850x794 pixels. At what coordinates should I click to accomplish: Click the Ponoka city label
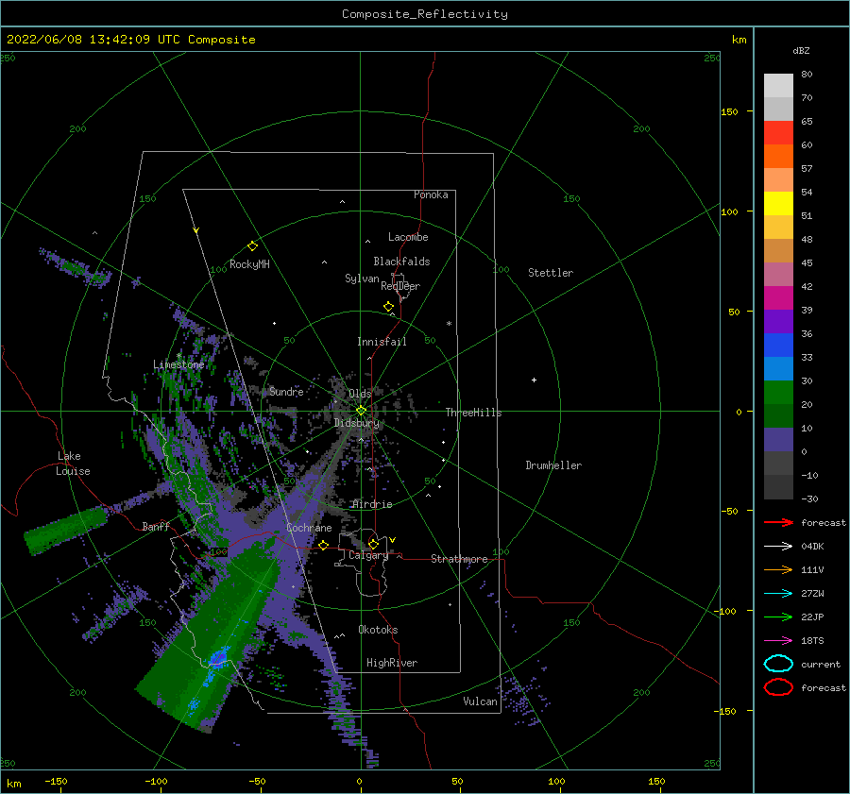point(431,194)
